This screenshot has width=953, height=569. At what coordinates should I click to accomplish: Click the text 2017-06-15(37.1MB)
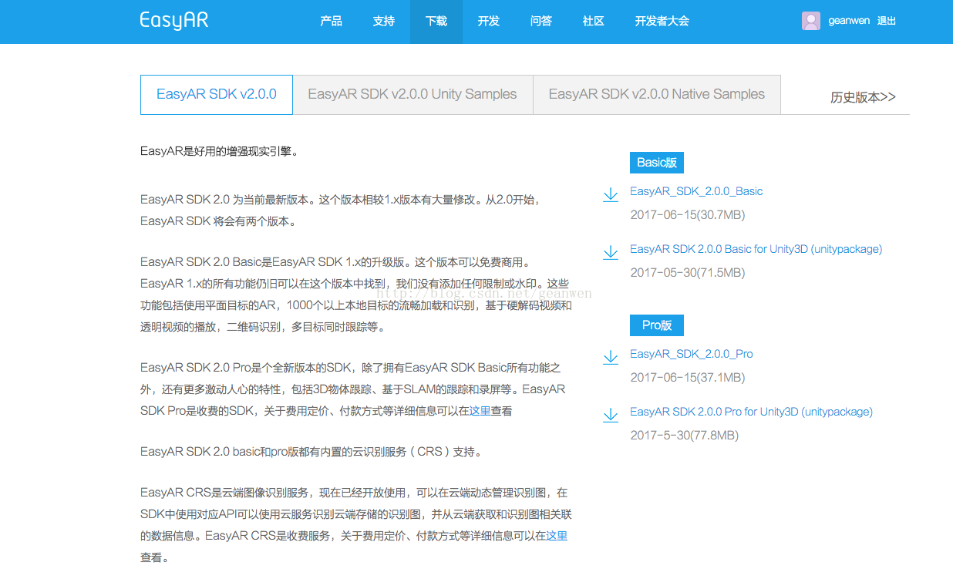point(688,378)
